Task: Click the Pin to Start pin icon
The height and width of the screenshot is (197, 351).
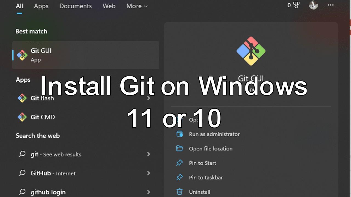Action: point(179,163)
